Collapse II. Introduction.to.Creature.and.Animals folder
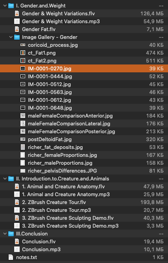Viewport: 168px width, 263px height. [5, 178]
